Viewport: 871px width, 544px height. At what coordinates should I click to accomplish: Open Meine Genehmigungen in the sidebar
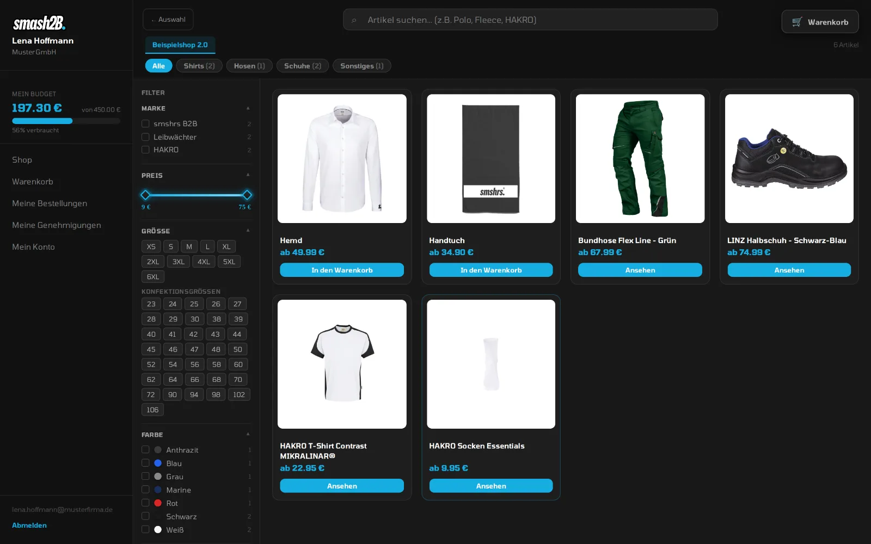[57, 225]
